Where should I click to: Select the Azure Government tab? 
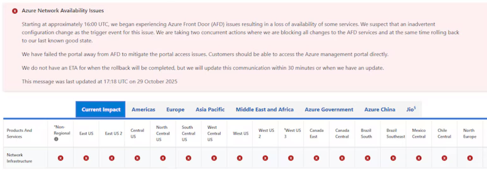click(329, 110)
